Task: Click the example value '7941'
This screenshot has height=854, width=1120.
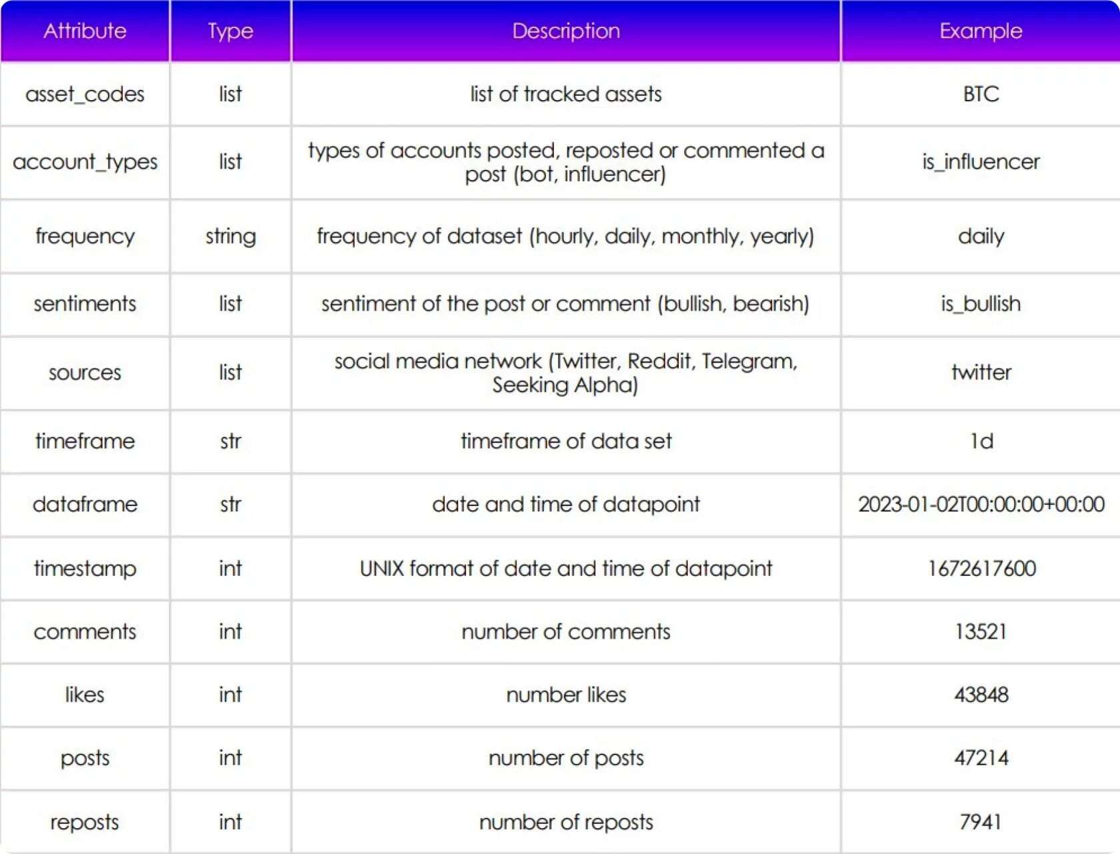Action: click(x=981, y=822)
